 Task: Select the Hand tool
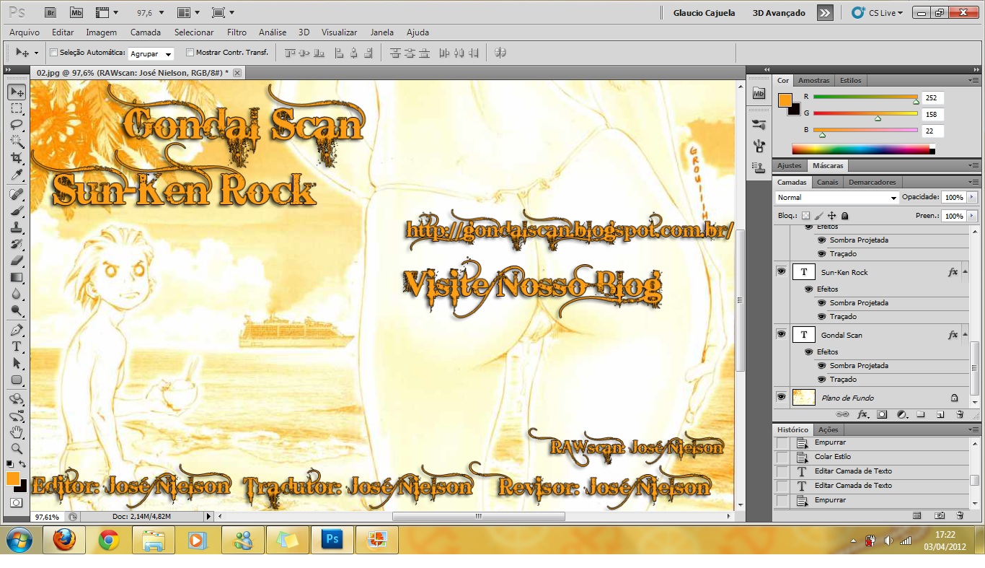(x=17, y=432)
